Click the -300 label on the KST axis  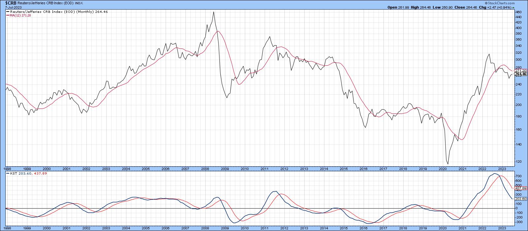coord(519,222)
